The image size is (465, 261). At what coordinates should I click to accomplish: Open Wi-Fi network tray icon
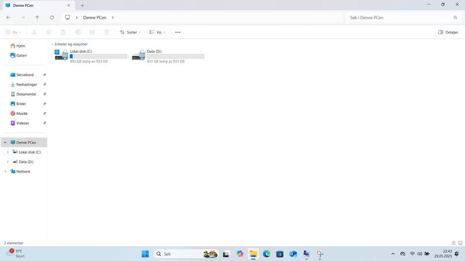click(x=412, y=254)
